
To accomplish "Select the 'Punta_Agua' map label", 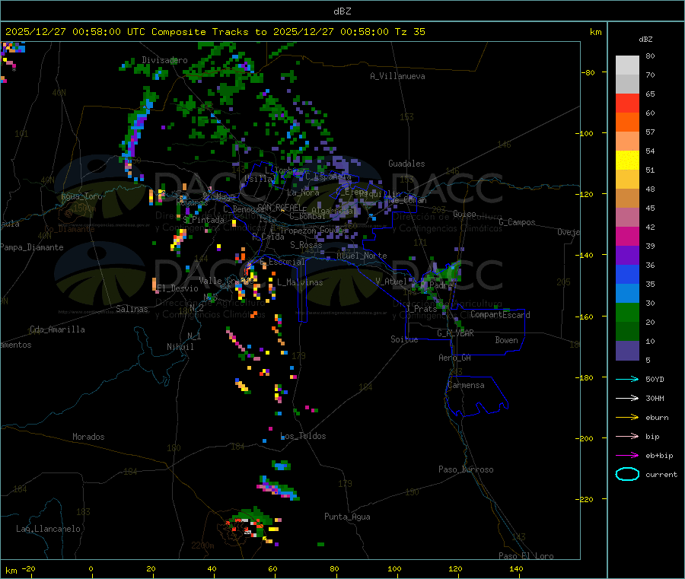I will click(x=347, y=517).
